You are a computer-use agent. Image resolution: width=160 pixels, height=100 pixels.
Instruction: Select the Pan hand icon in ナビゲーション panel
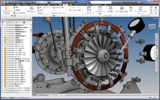(151, 8)
